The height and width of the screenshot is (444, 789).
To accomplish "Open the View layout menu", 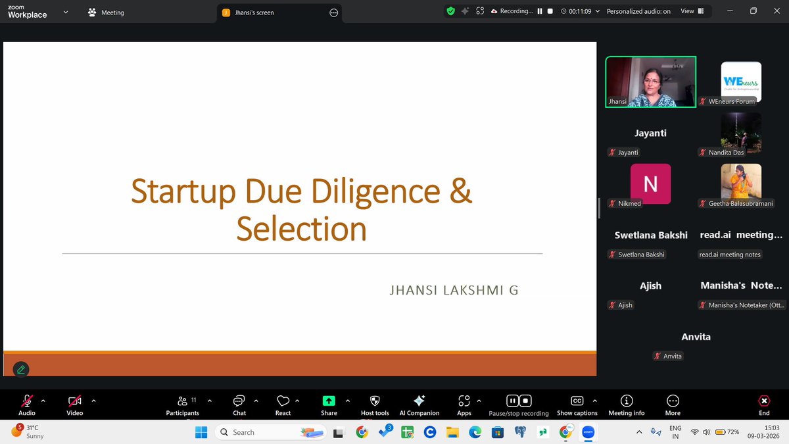I will click(x=692, y=11).
